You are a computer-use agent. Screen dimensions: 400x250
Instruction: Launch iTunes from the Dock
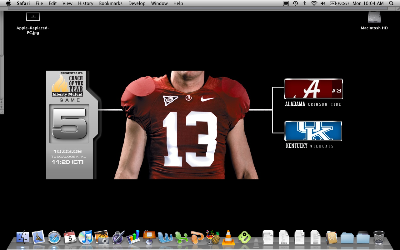pyautogui.click(x=86, y=237)
